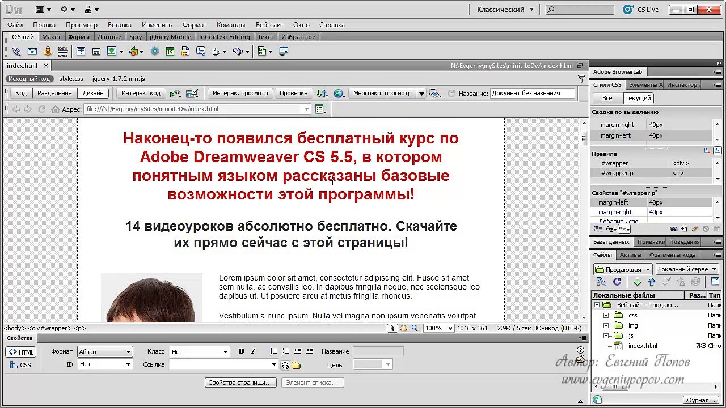Toggle CSS mode in Properties panel
This screenshot has height=408, width=726.
tap(21, 365)
